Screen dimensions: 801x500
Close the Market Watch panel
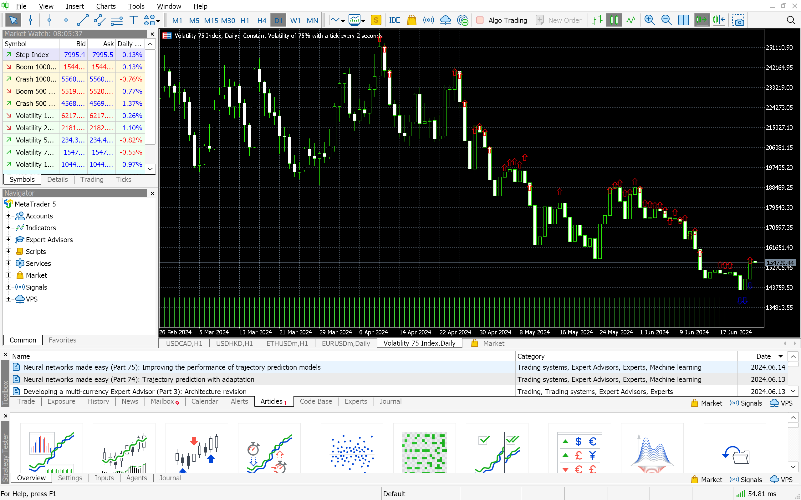click(152, 34)
